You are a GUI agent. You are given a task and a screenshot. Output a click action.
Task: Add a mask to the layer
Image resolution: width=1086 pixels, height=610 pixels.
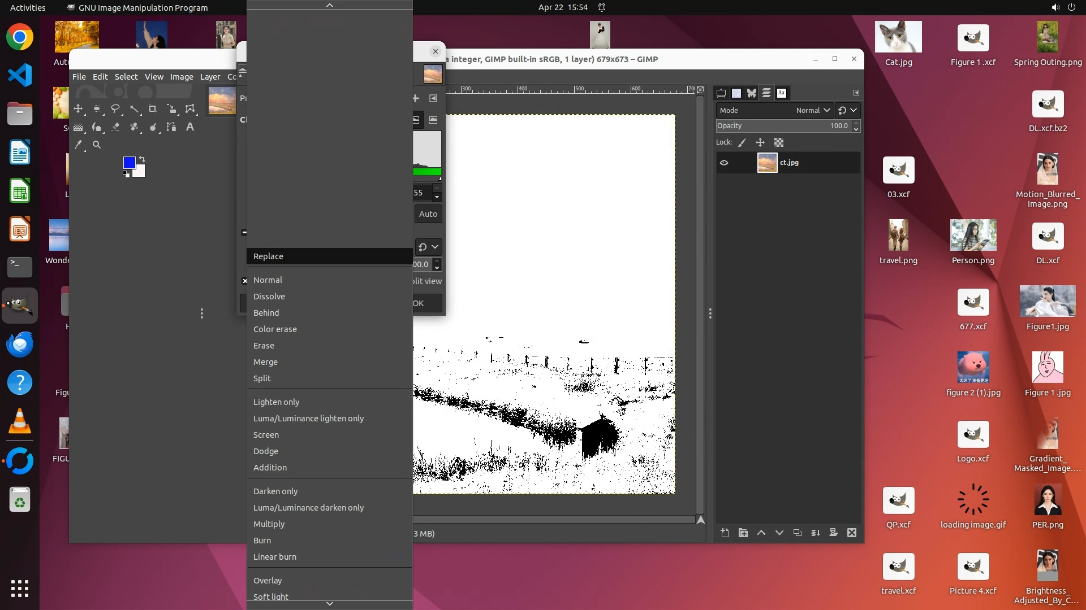(833, 533)
